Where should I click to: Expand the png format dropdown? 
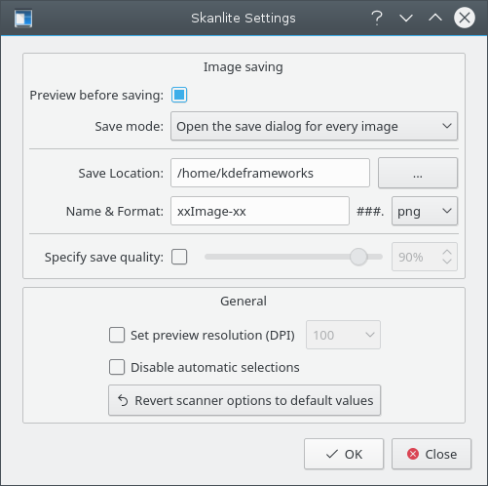pos(425,211)
